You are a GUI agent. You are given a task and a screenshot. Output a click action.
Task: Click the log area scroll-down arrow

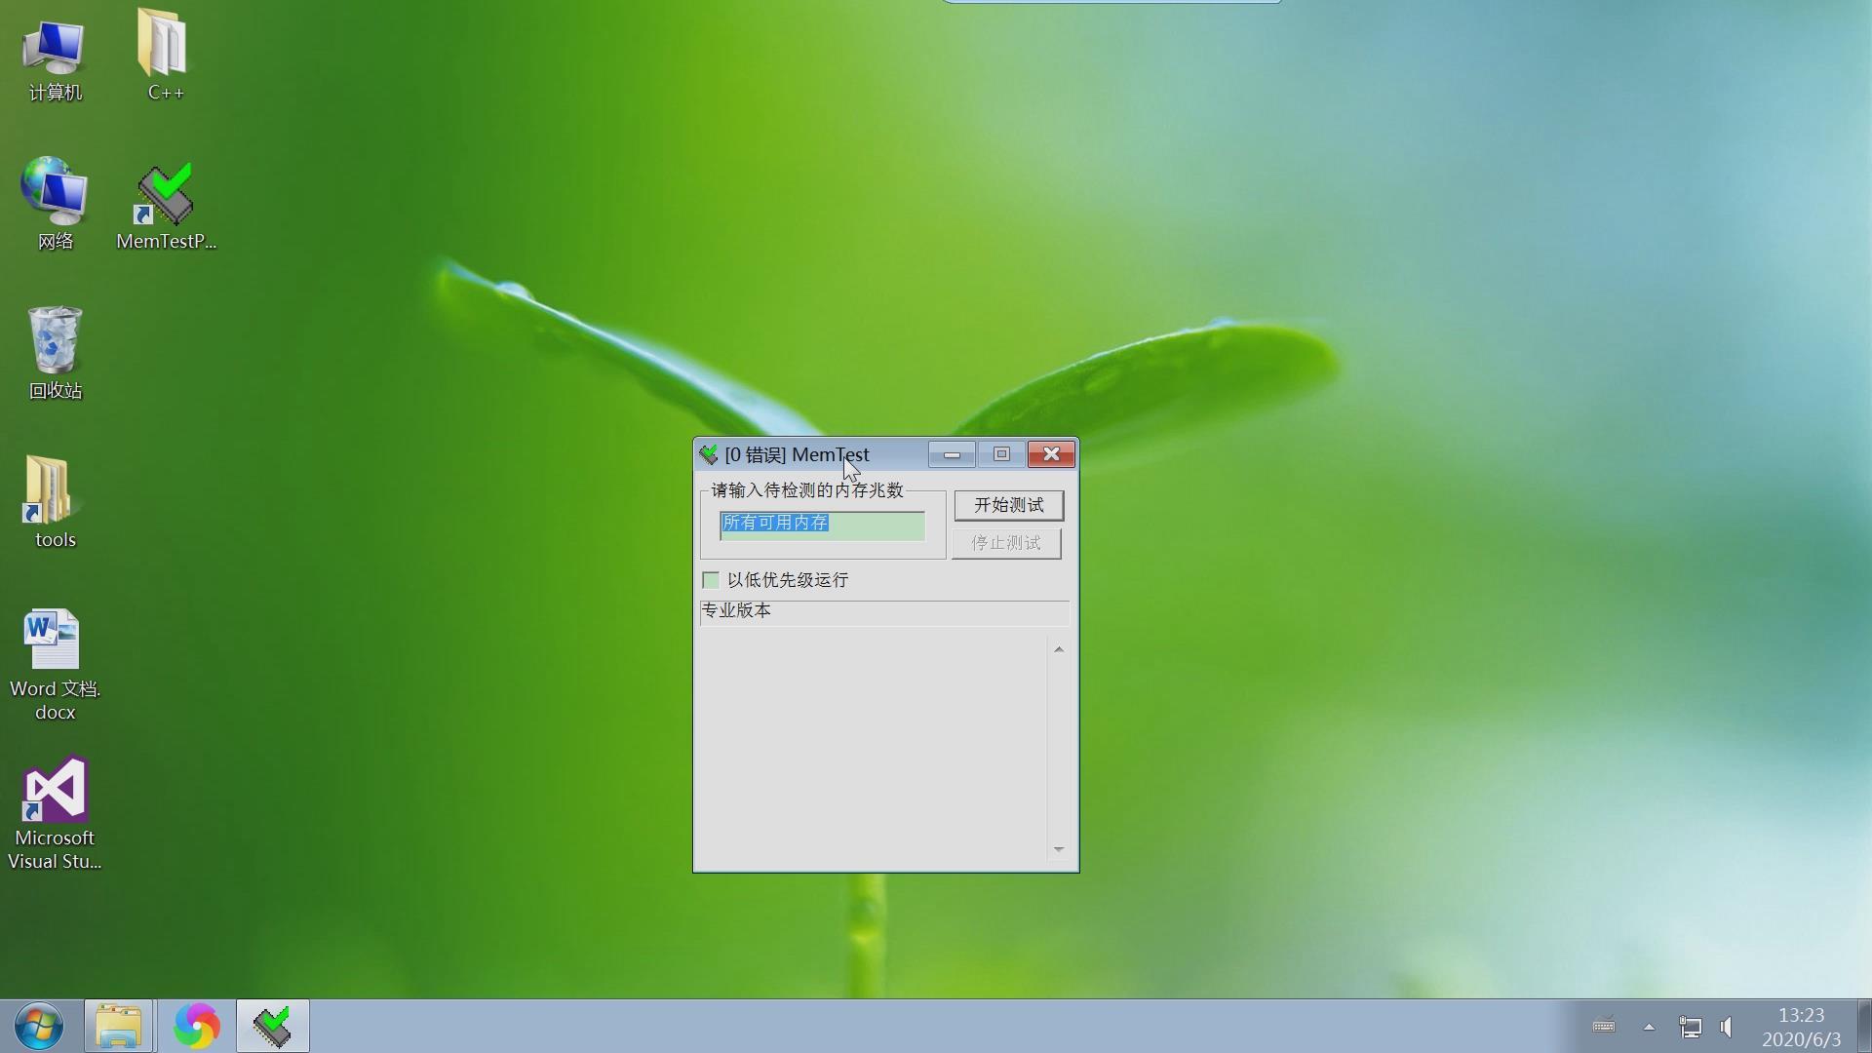(1059, 849)
